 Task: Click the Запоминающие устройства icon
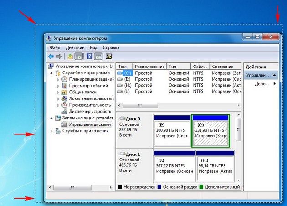coord(58,118)
